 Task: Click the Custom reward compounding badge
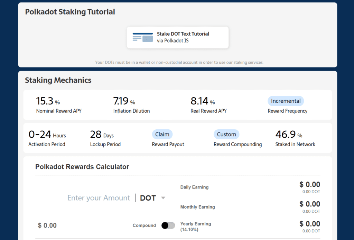[226, 134]
